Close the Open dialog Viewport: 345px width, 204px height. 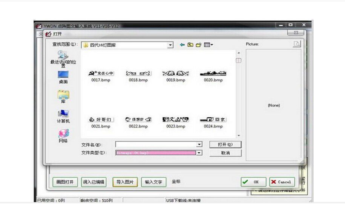(x=296, y=32)
